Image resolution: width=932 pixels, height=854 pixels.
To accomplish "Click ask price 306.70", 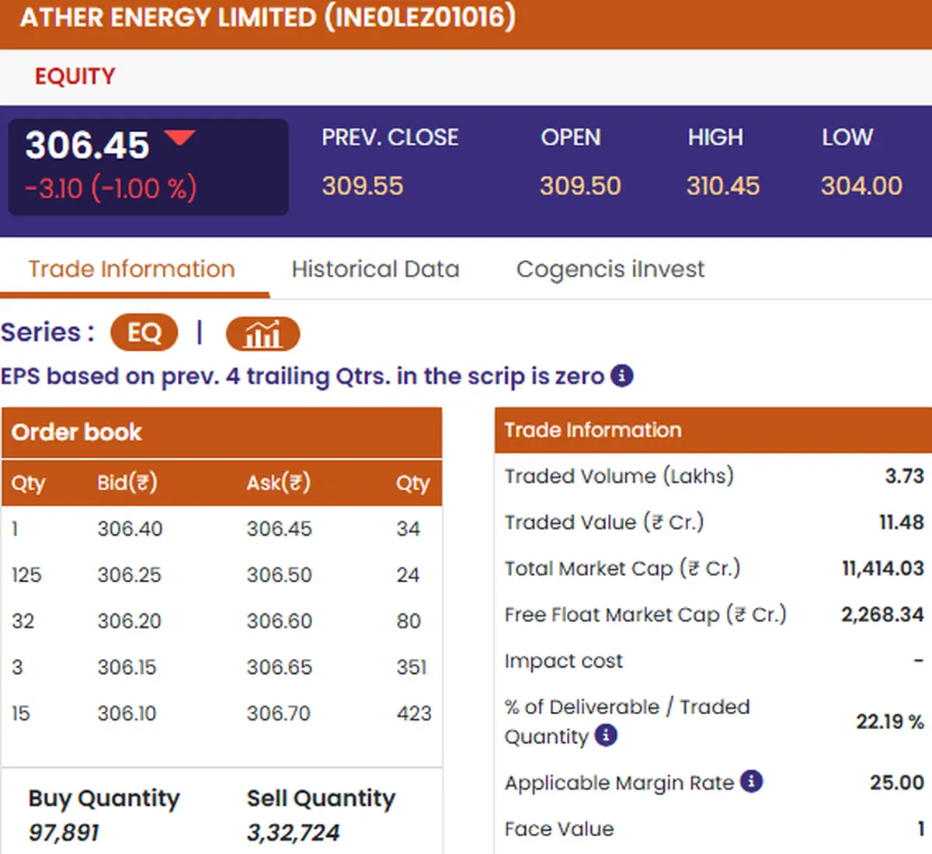I will click(x=278, y=713).
